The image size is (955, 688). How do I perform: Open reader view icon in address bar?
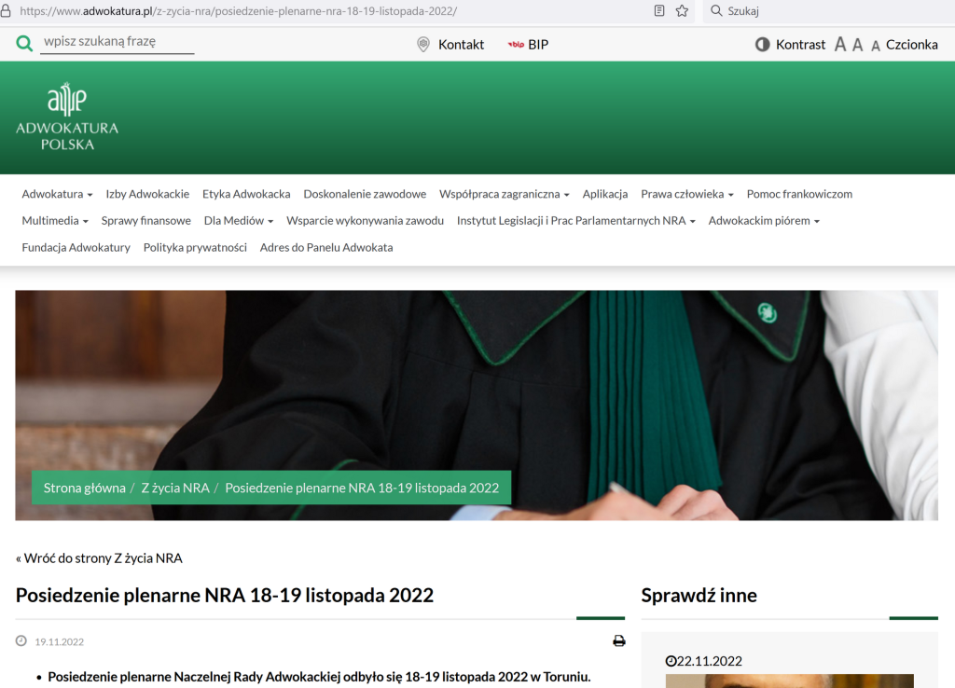(659, 11)
